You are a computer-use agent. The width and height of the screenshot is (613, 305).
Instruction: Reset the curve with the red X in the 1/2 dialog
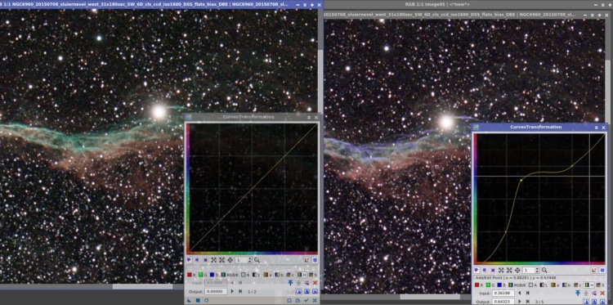(315, 282)
